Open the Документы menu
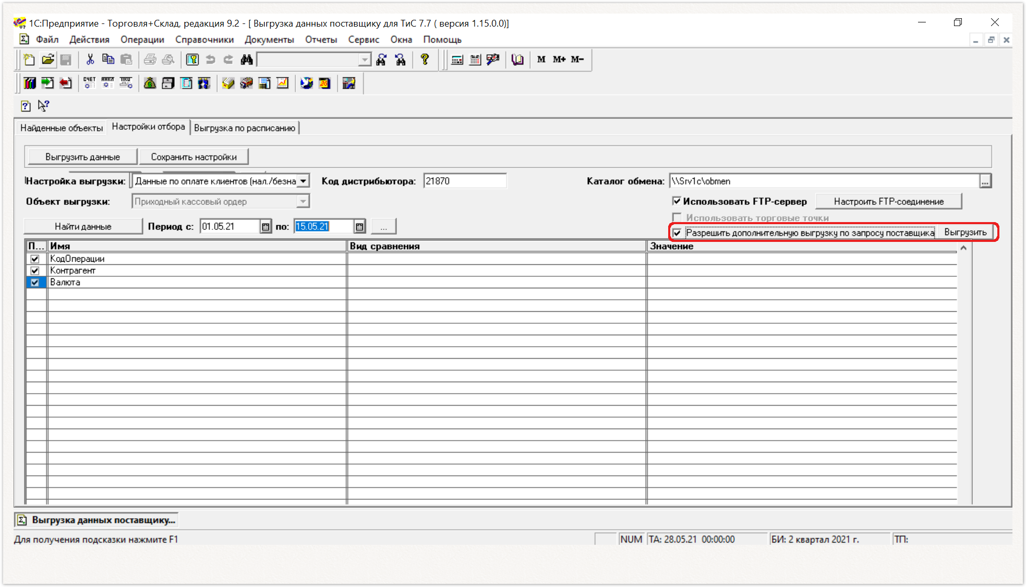 (x=269, y=40)
